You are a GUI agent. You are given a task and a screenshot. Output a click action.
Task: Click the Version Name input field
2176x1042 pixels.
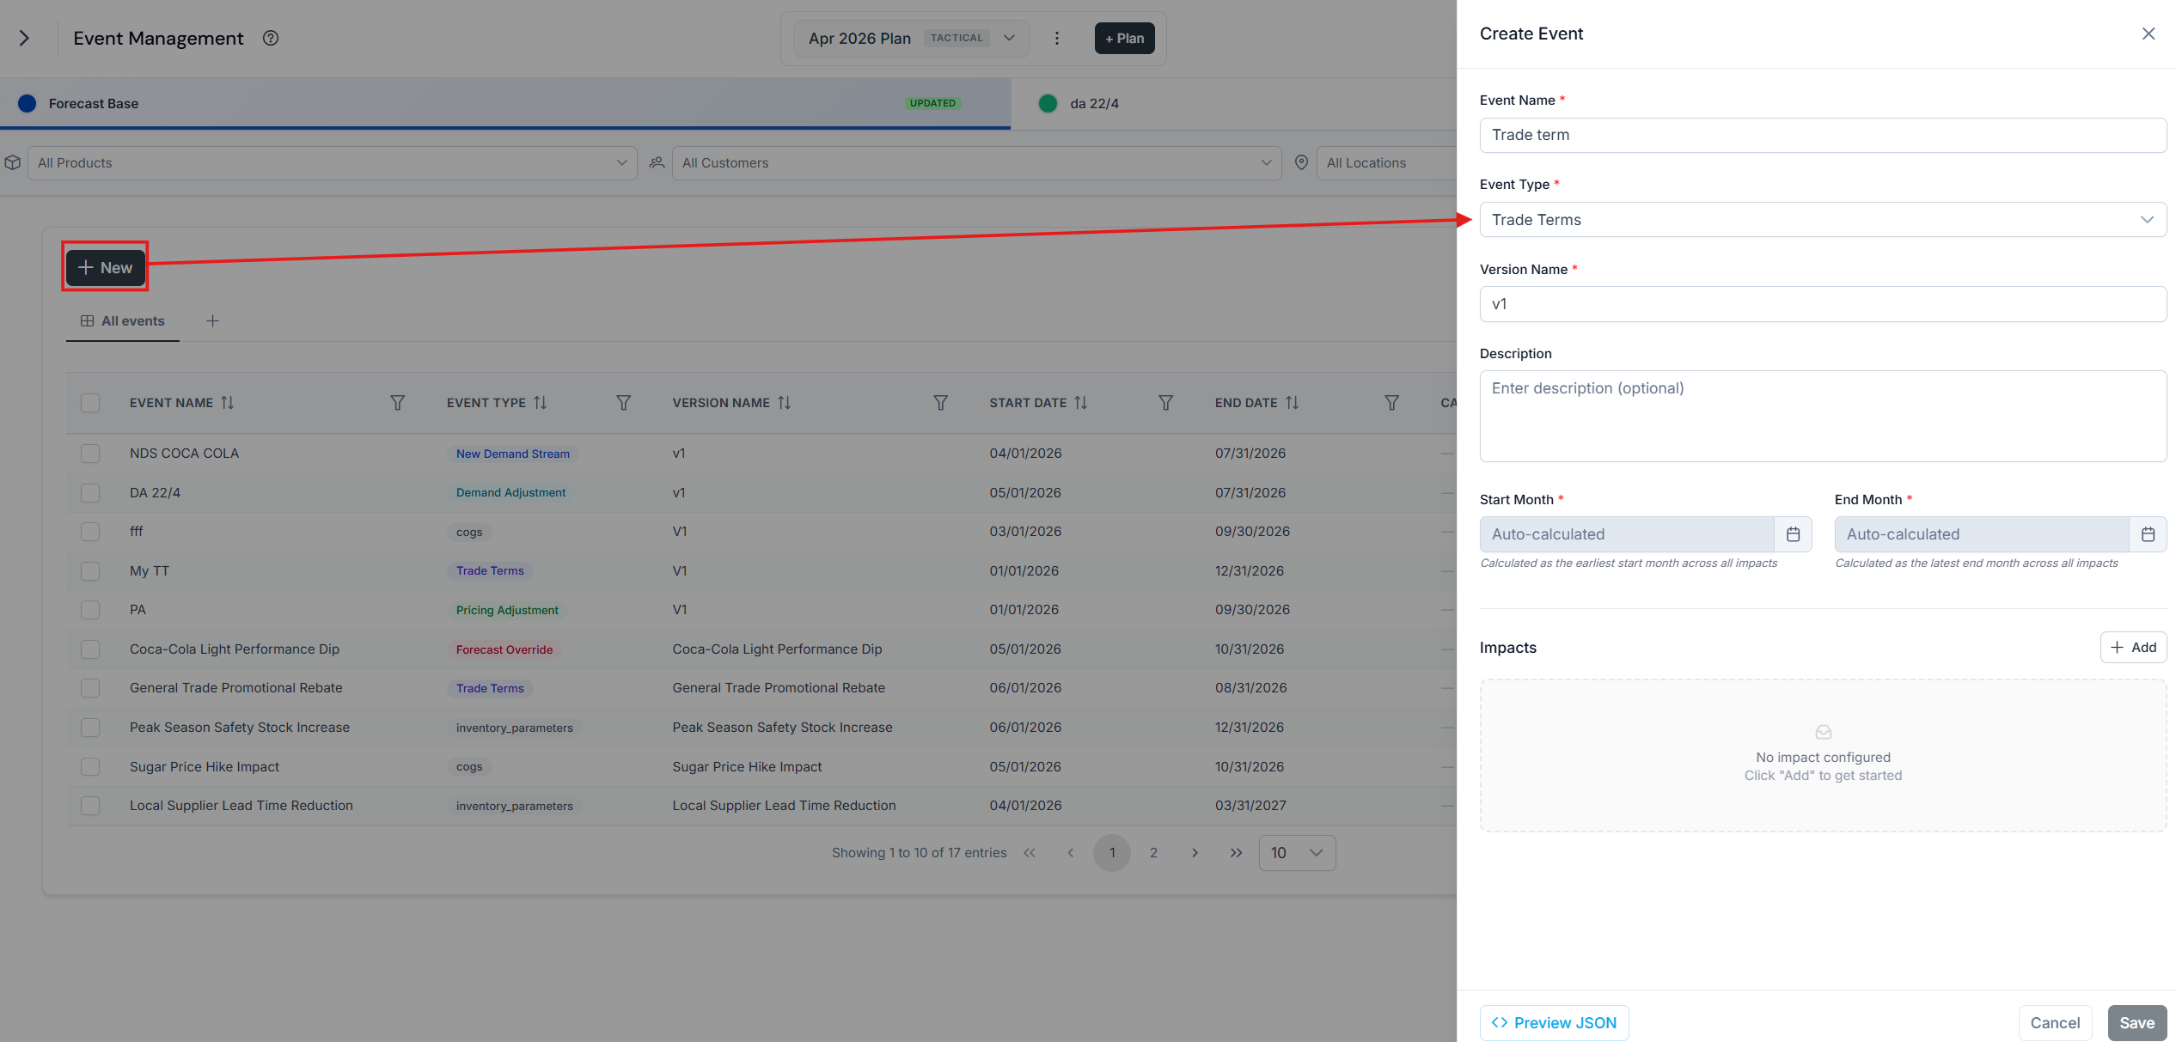(1823, 304)
